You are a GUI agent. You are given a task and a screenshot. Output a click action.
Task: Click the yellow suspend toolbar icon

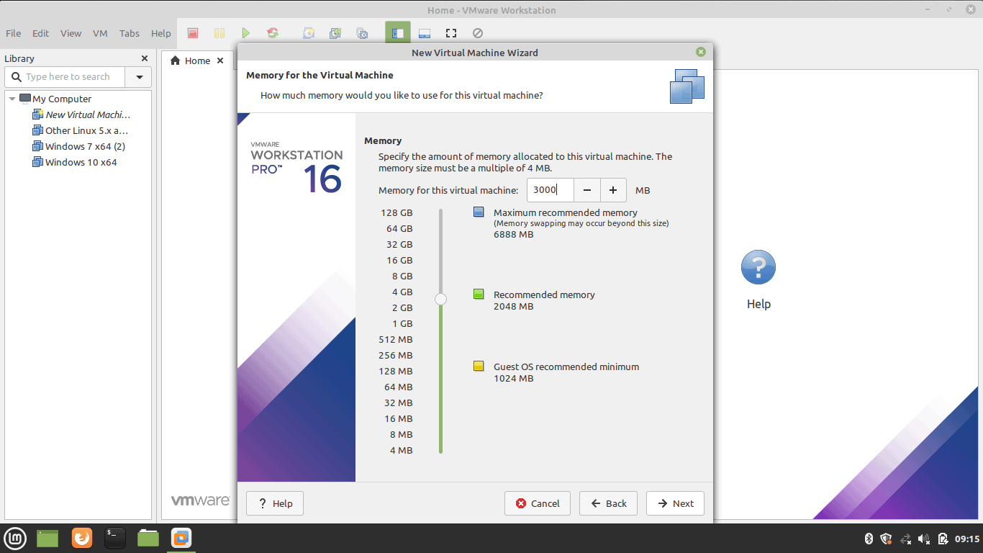click(219, 33)
